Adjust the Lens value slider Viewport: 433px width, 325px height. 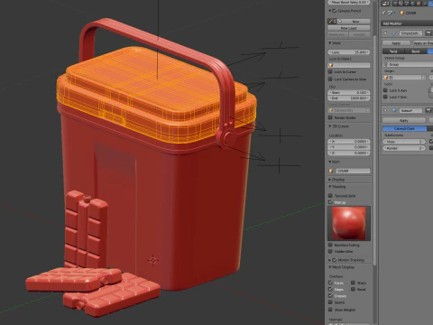click(x=349, y=52)
